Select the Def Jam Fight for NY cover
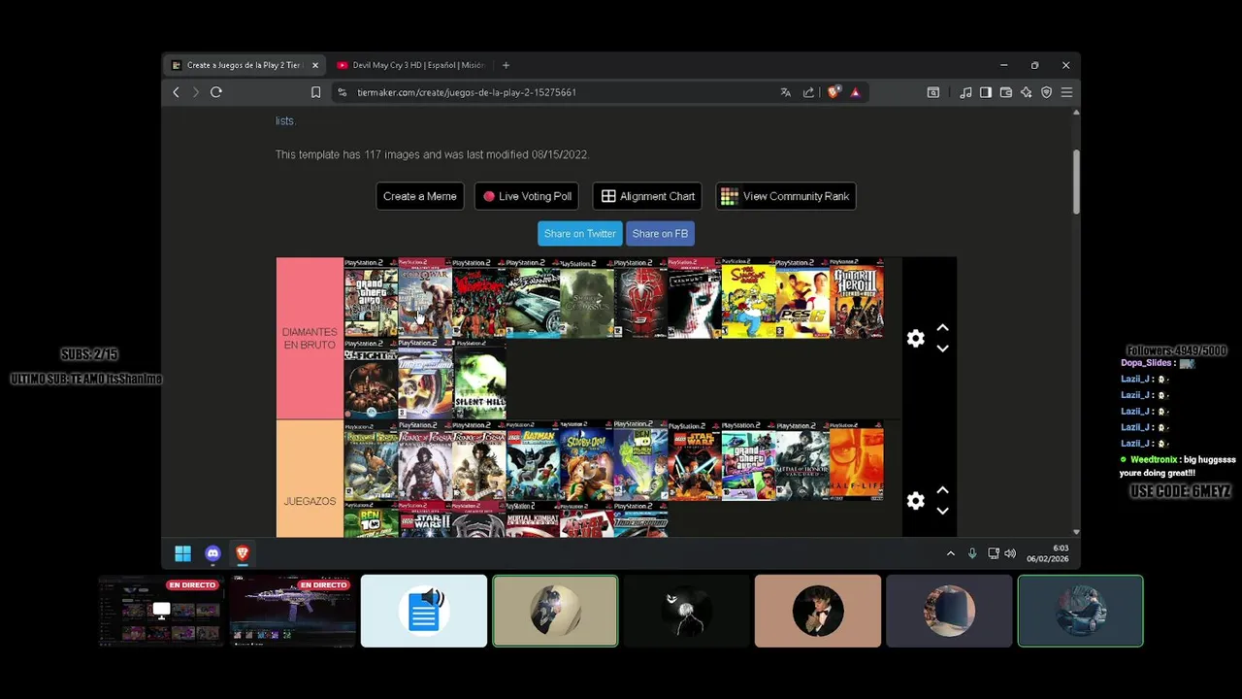 coord(371,379)
